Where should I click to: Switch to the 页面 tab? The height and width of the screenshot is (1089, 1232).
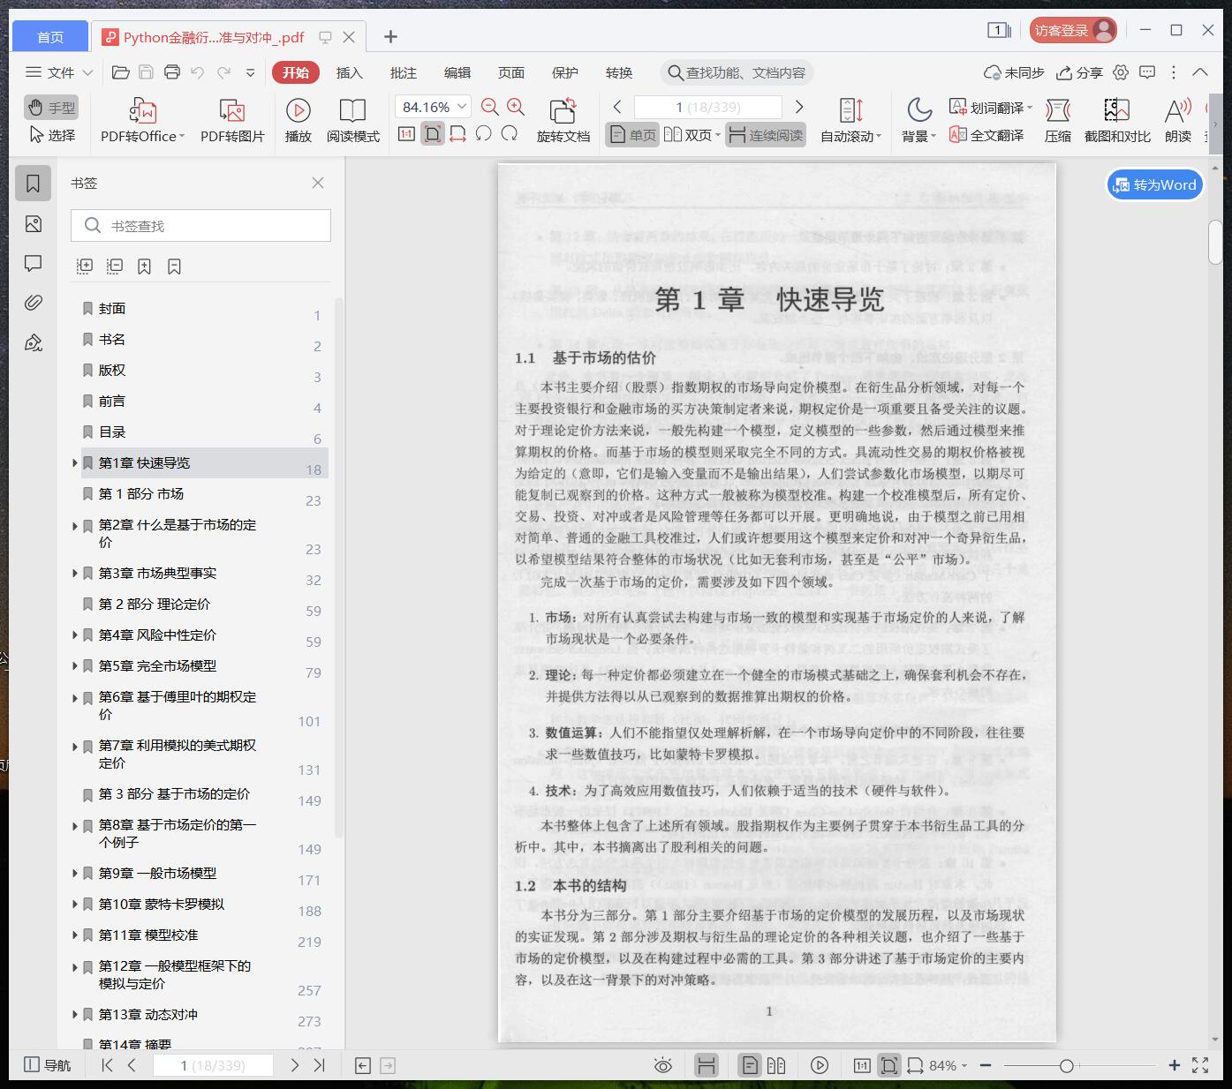[511, 72]
